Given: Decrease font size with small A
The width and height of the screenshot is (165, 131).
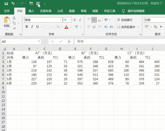Looking at the screenshot, I should (80, 20).
